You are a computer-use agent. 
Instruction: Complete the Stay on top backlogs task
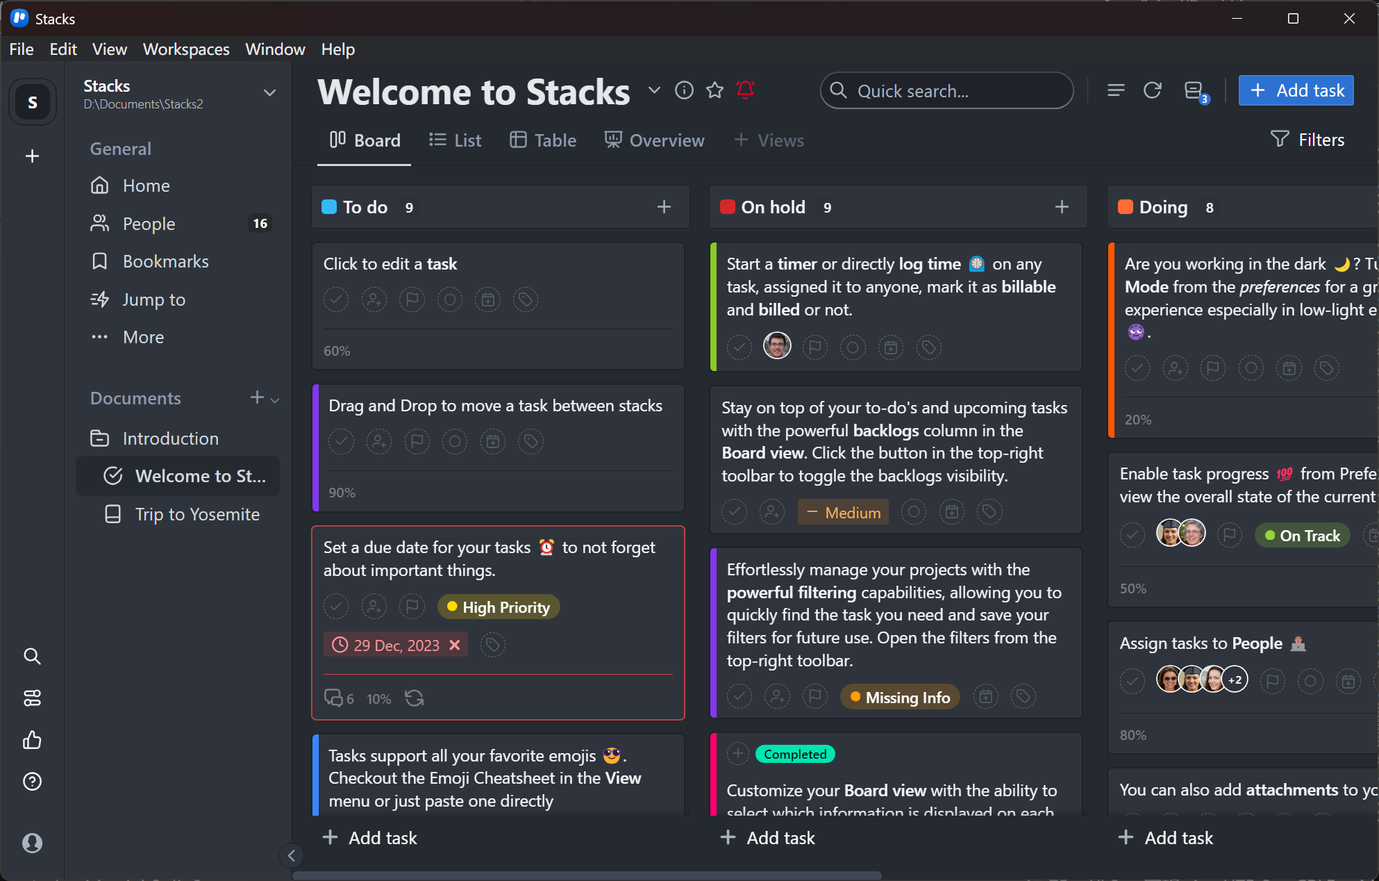(x=734, y=512)
